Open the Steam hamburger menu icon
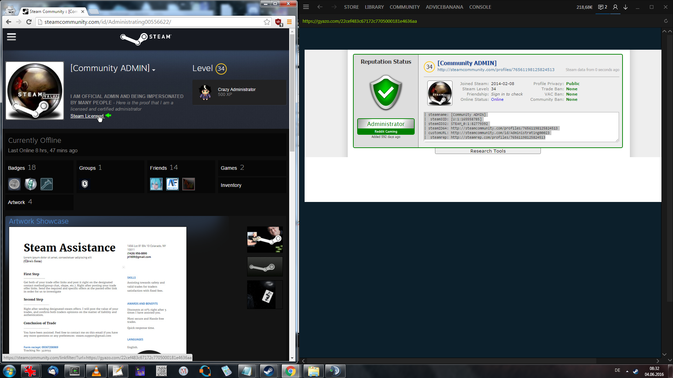Viewport: 673px width, 378px height. (11, 37)
